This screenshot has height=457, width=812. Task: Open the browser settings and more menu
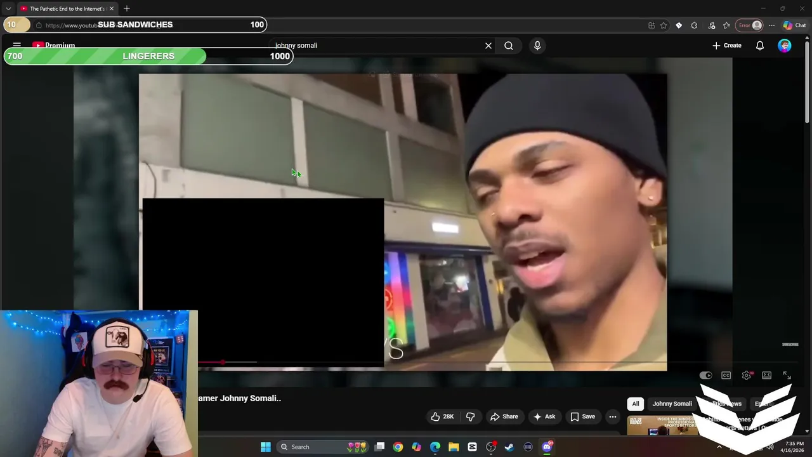tap(771, 25)
